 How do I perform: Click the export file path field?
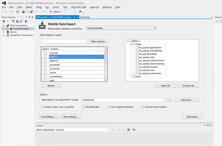tap(123, 100)
